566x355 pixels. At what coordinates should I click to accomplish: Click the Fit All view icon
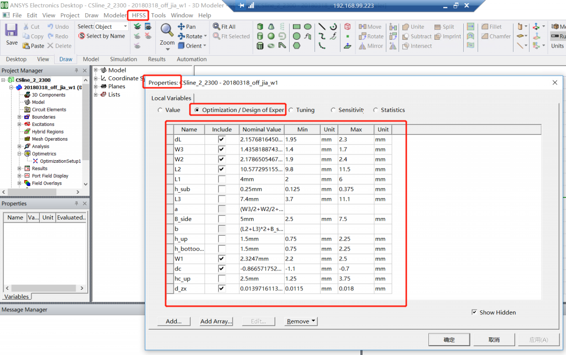(x=217, y=27)
